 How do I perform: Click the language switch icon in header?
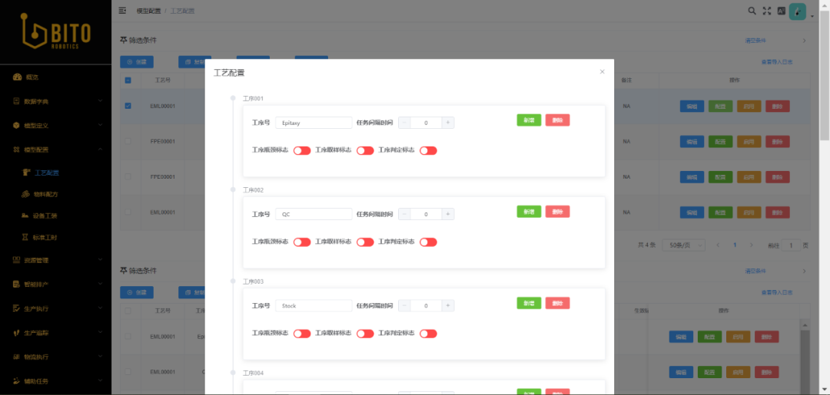point(781,11)
